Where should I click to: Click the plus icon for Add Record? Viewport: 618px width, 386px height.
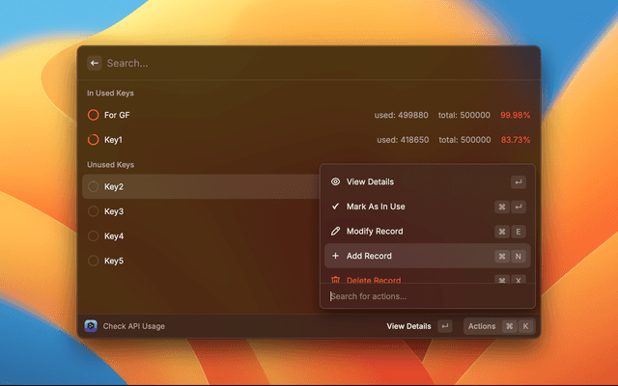tap(335, 256)
